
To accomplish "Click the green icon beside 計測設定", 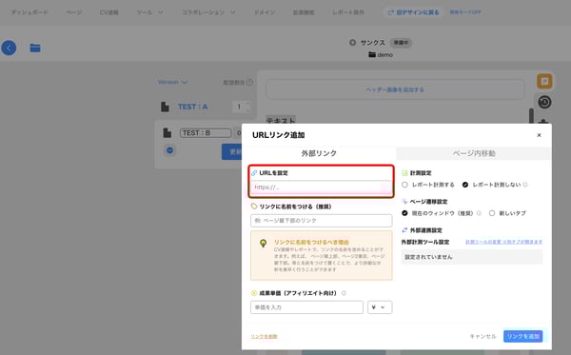I will pyautogui.click(x=404, y=173).
